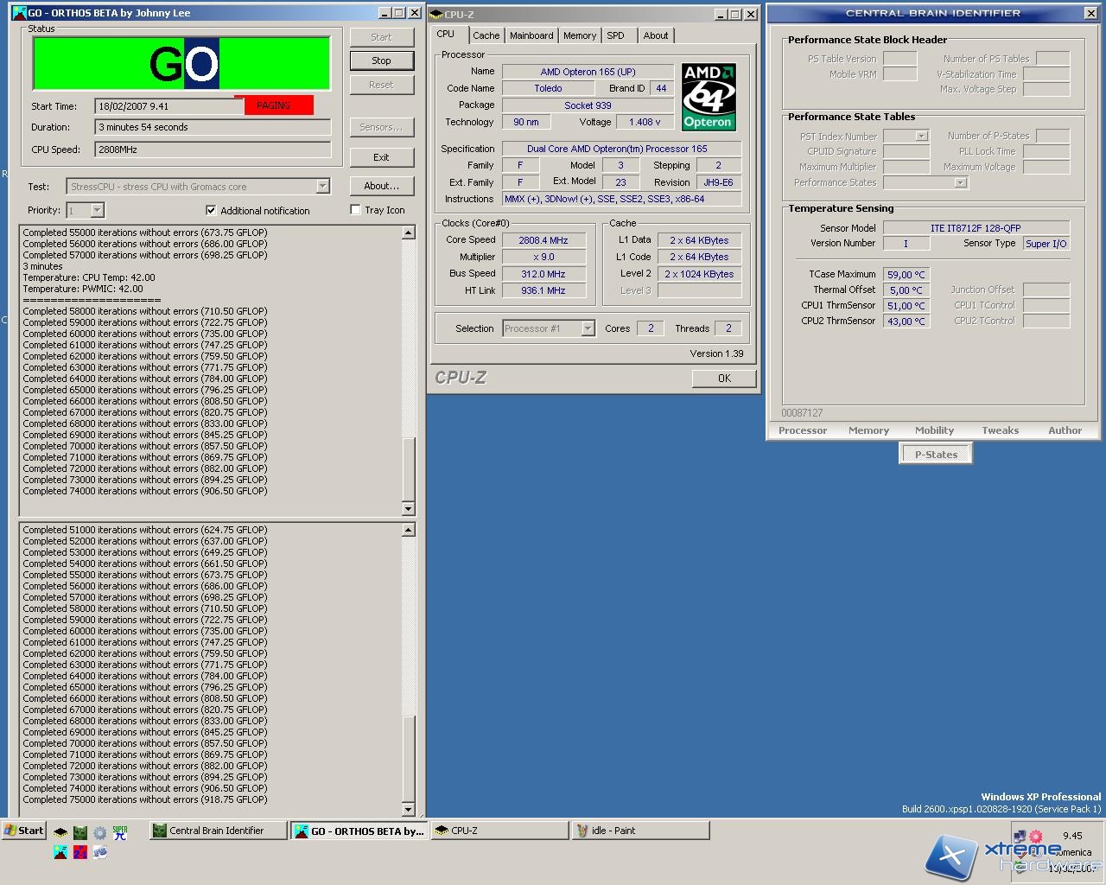Click the OK button in CPU-Z
Viewport: 1106px width, 885px height.
click(724, 379)
